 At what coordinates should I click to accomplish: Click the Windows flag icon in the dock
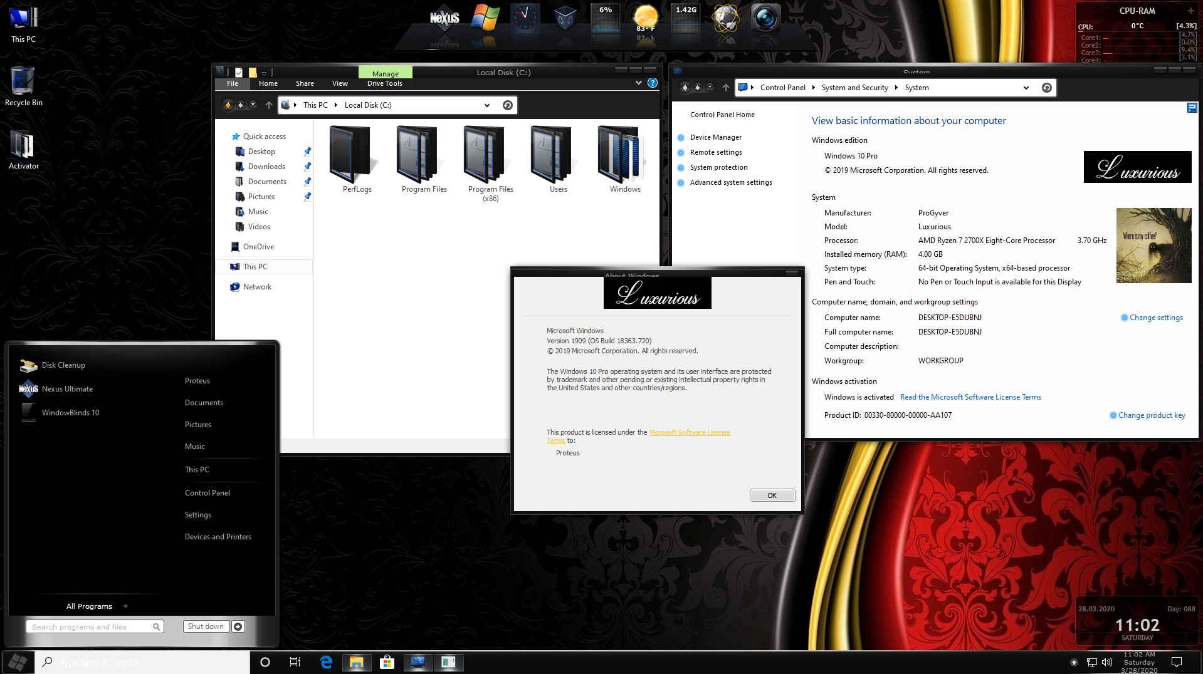coord(486,18)
